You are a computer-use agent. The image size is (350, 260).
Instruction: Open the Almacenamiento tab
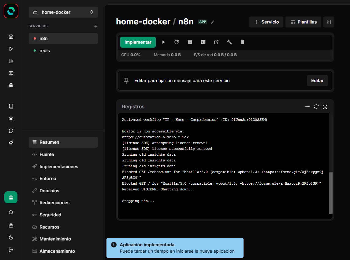click(x=63, y=251)
